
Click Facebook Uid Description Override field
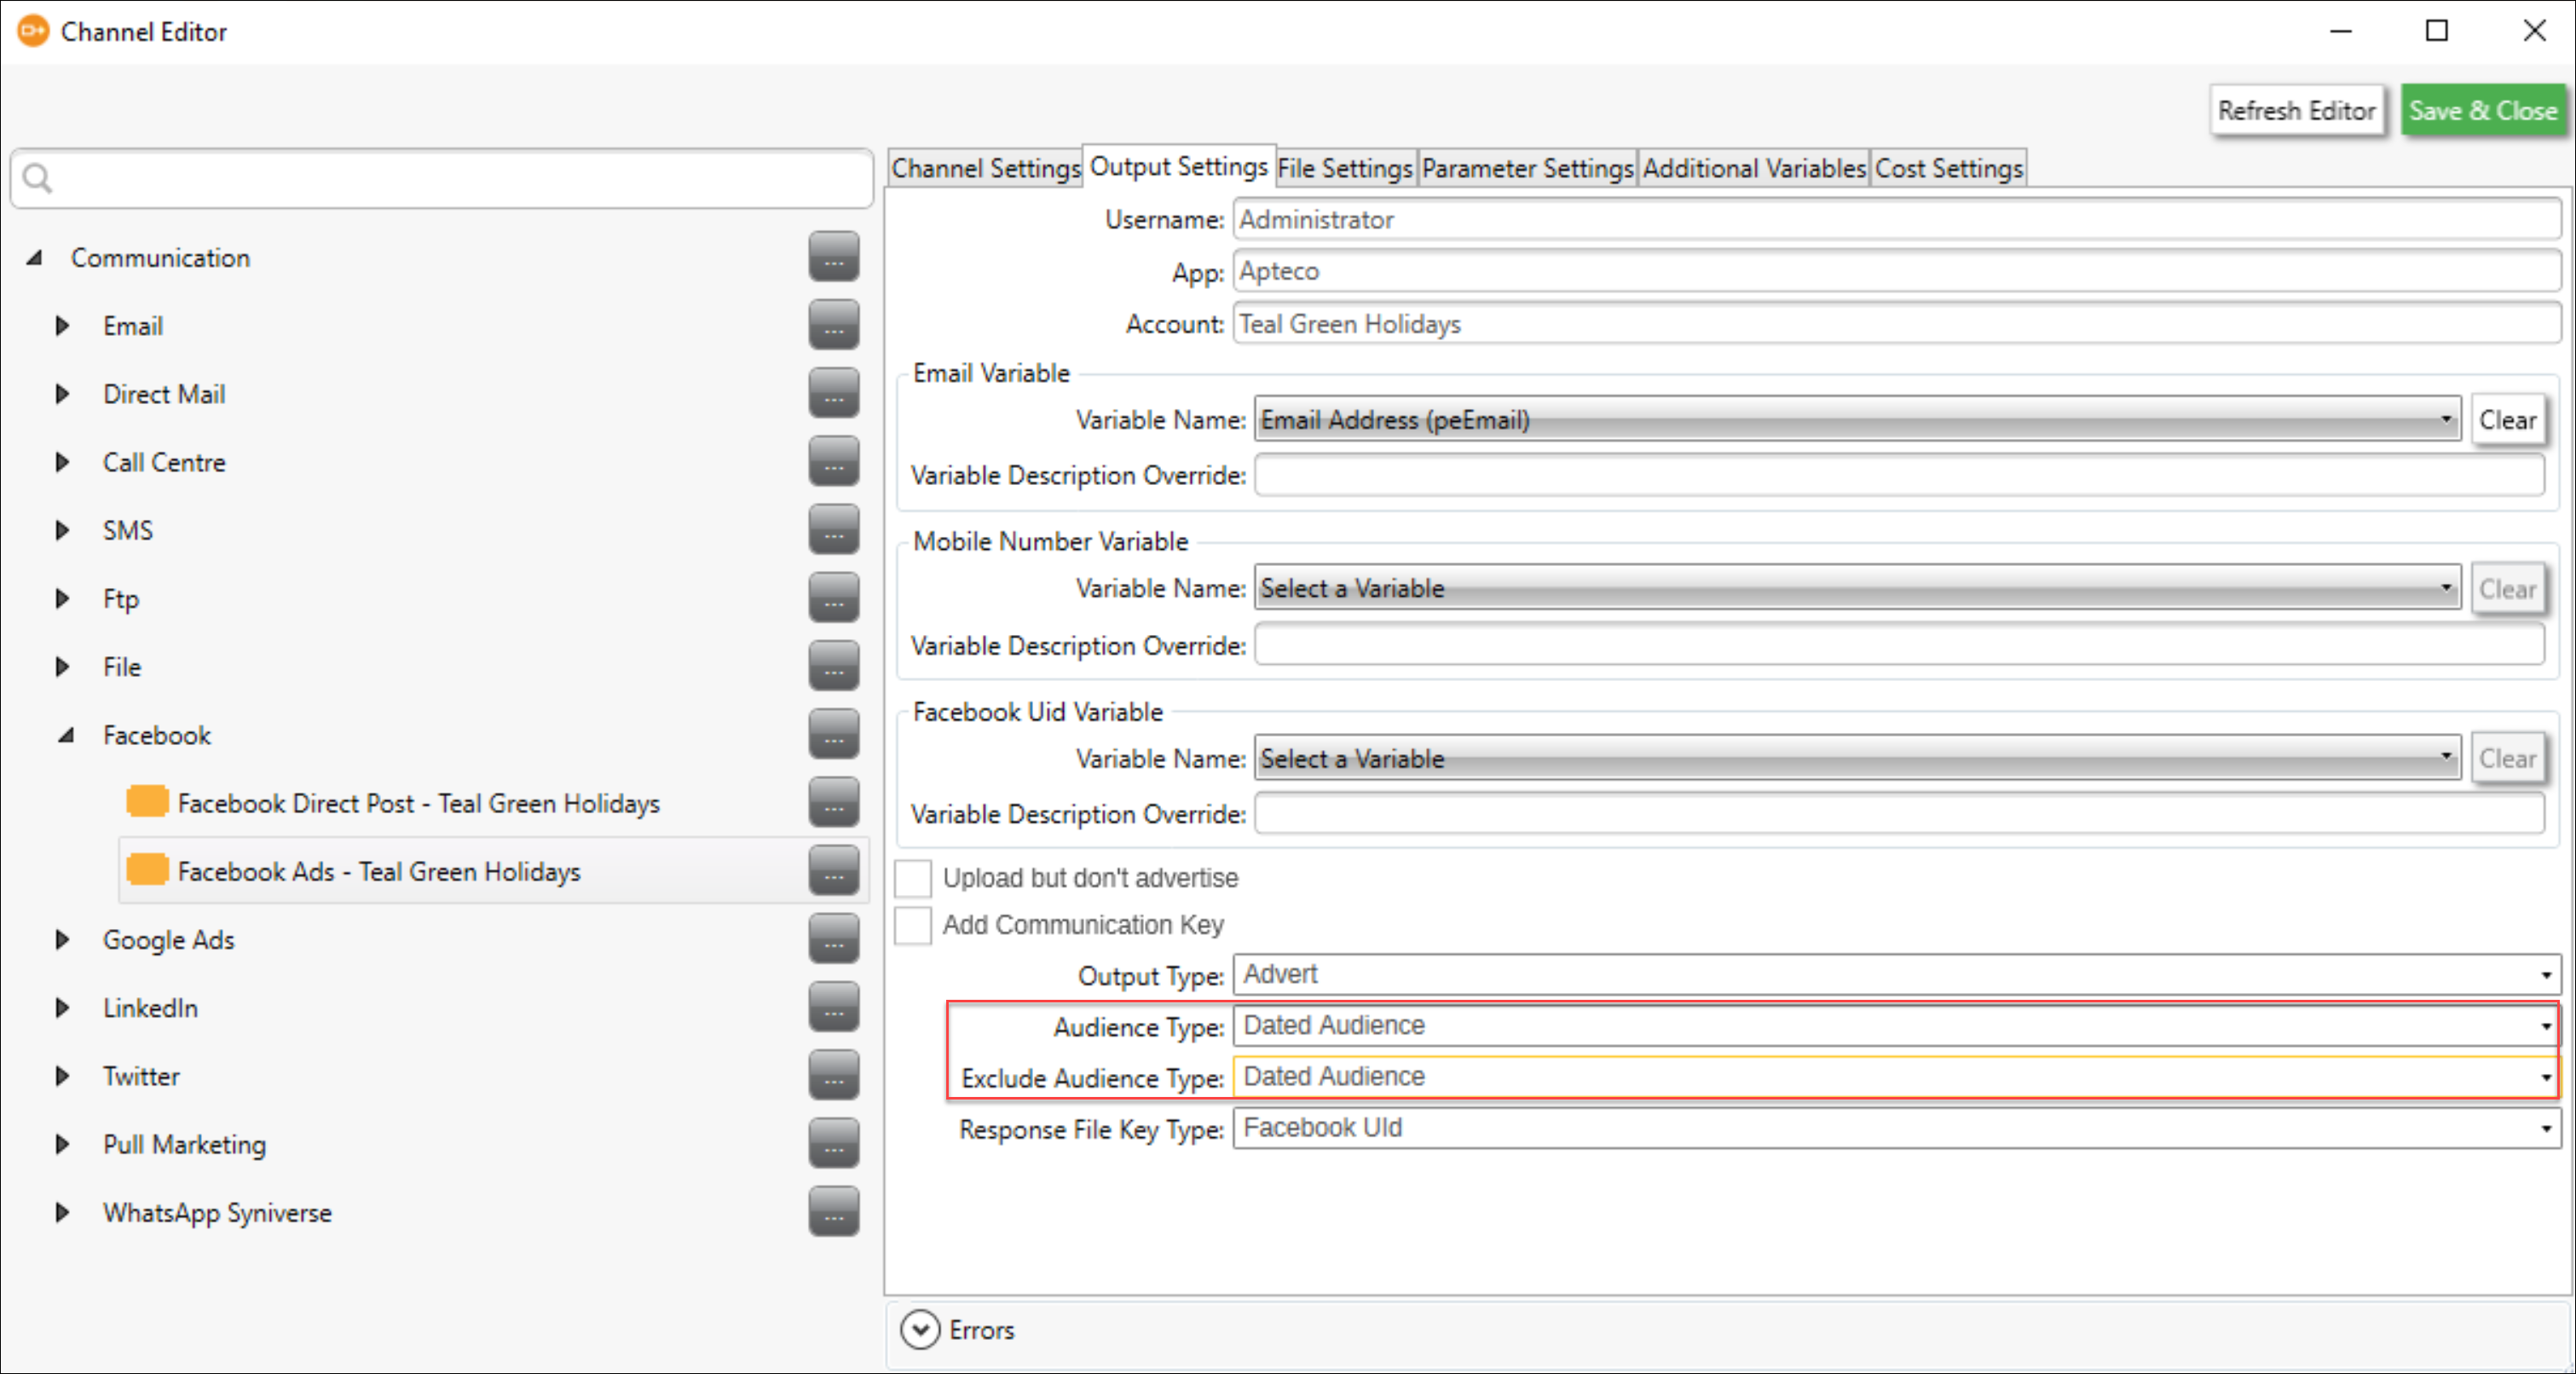[1899, 814]
